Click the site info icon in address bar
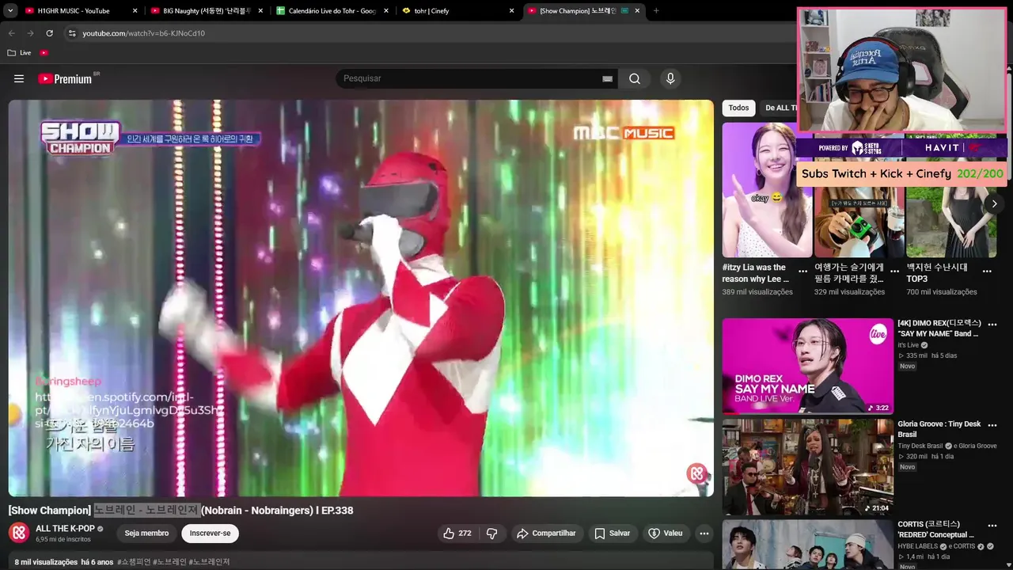The width and height of the screenshot is (1013, 570). point(71,33)
